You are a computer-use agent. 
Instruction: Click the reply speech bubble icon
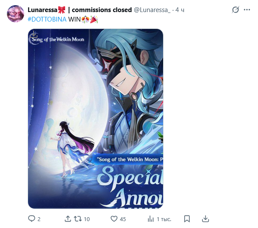coord(31,219)
